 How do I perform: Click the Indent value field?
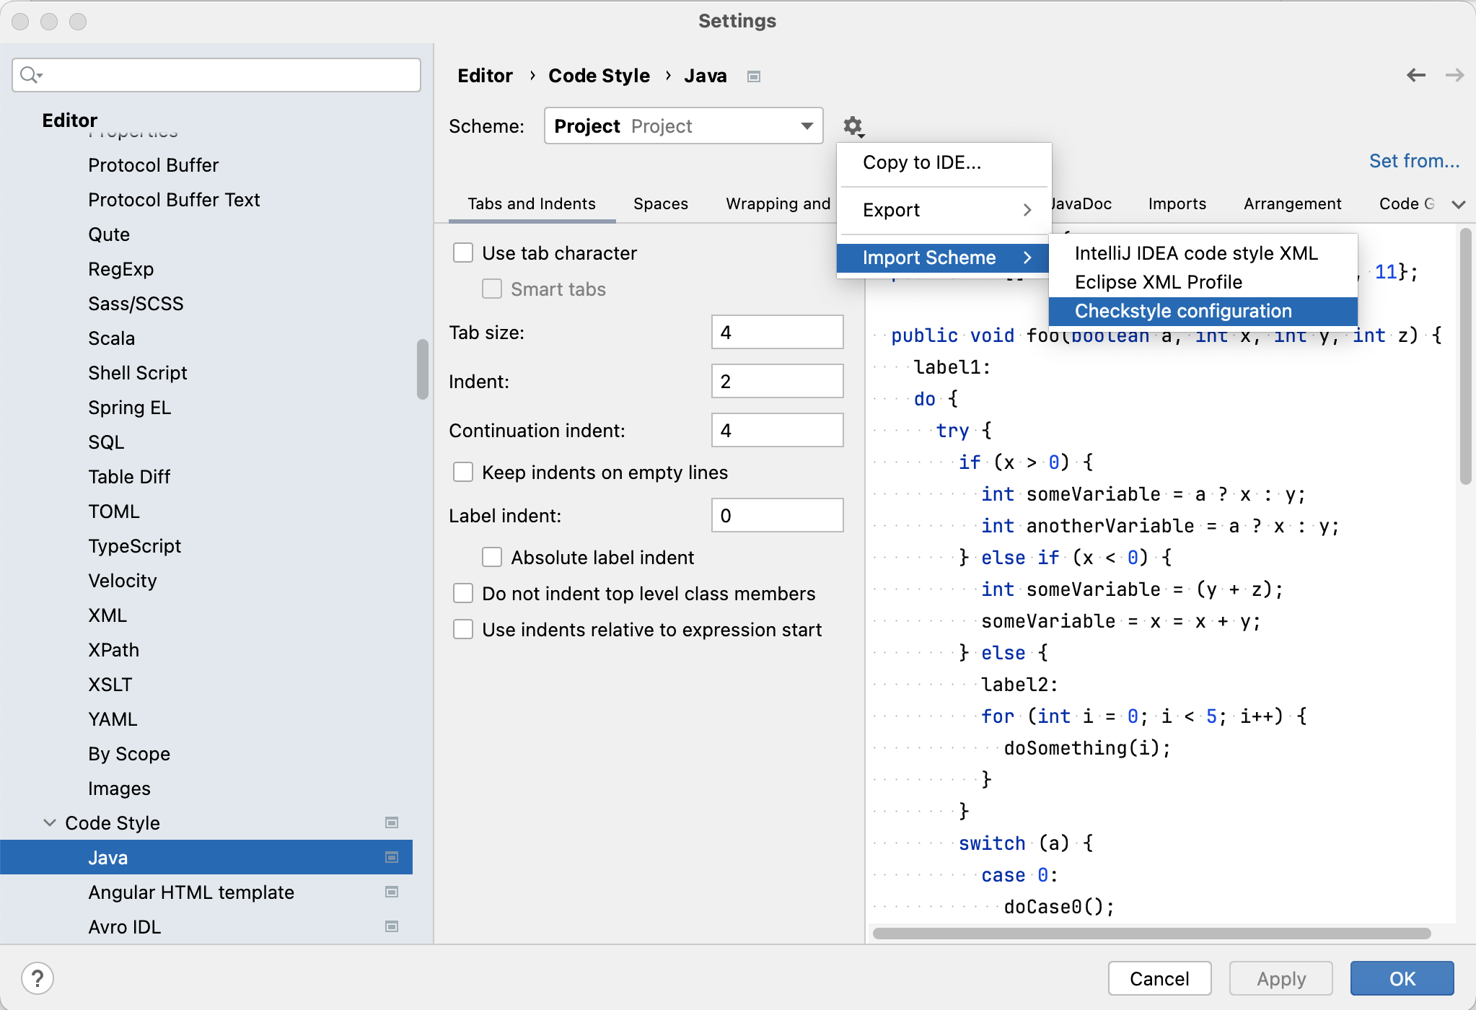(776, 381)
